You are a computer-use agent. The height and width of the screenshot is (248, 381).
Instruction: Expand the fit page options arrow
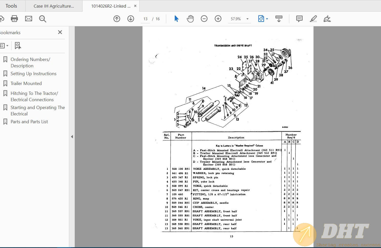click(267, 19)
